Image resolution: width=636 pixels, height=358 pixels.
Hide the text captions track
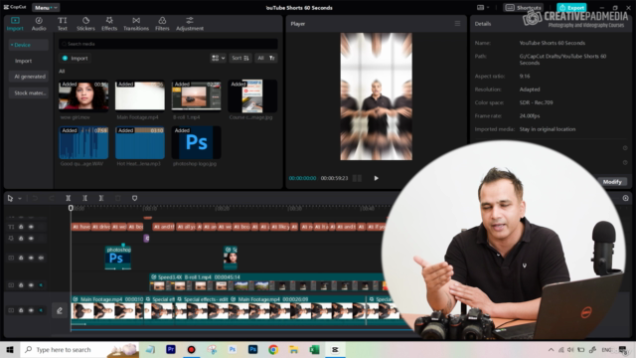click(x=31, y=227)
